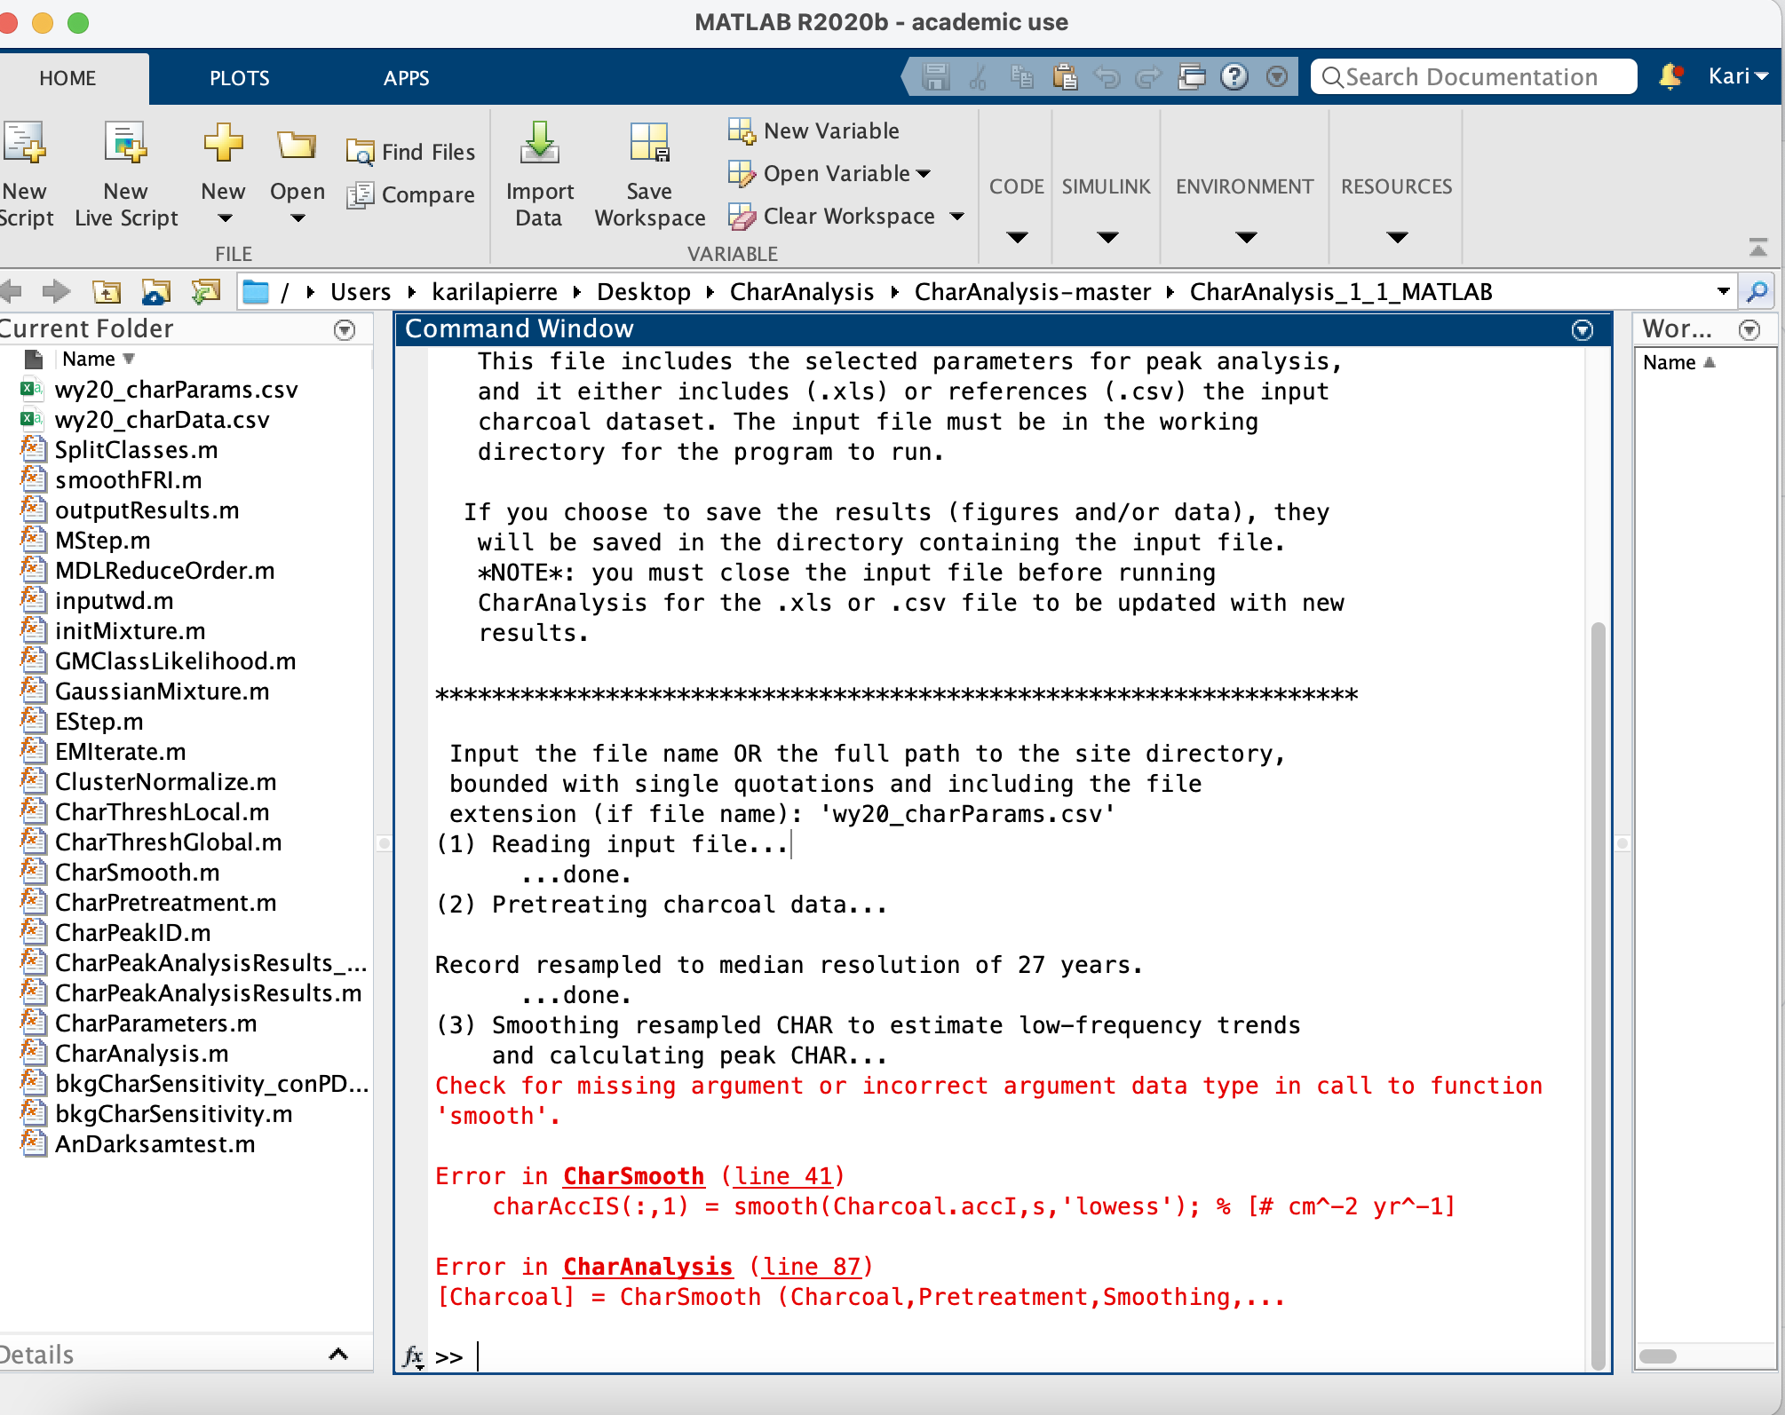The height and width of the screenshot is (1415, 1785).
Task: Open the CharSmooth error link
Action: pos(633,1176)
